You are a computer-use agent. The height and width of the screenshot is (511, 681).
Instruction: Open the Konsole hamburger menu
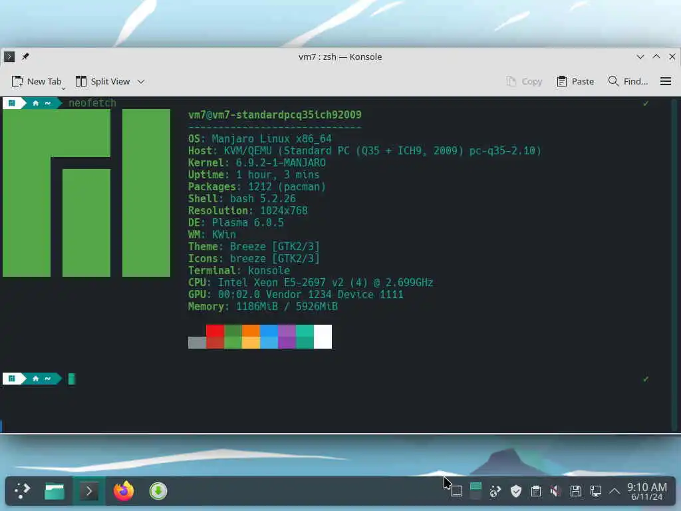pos(665,81)
